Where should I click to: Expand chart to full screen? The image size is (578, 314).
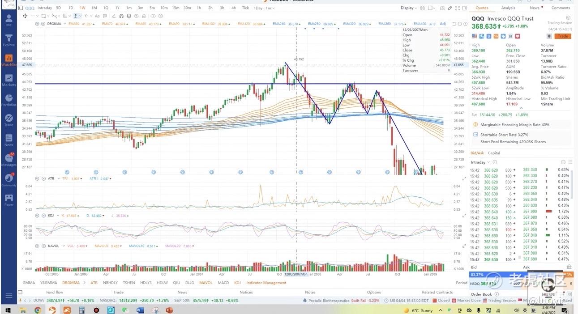458,8
